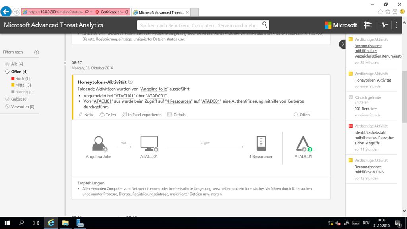Open the Windows Start menu
This screenshot has width=407, height=229.
[x=7, y=223]
